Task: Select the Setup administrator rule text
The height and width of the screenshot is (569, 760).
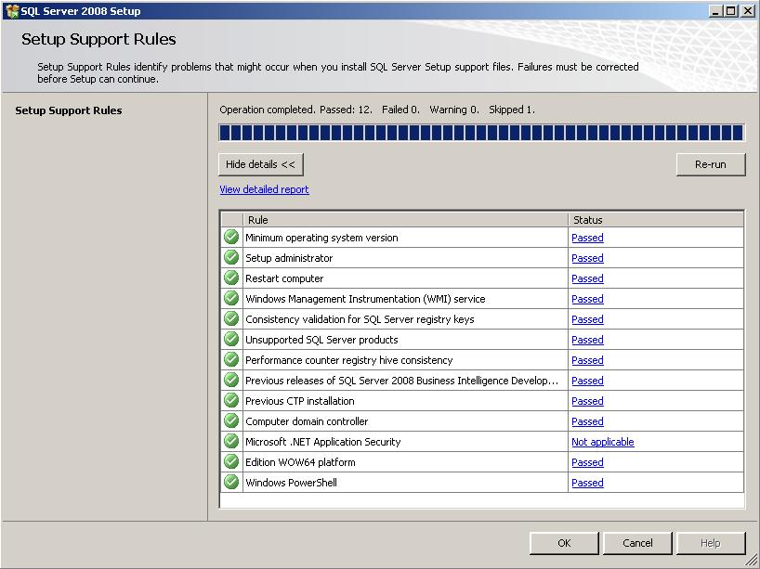Action: click(289, 258)
